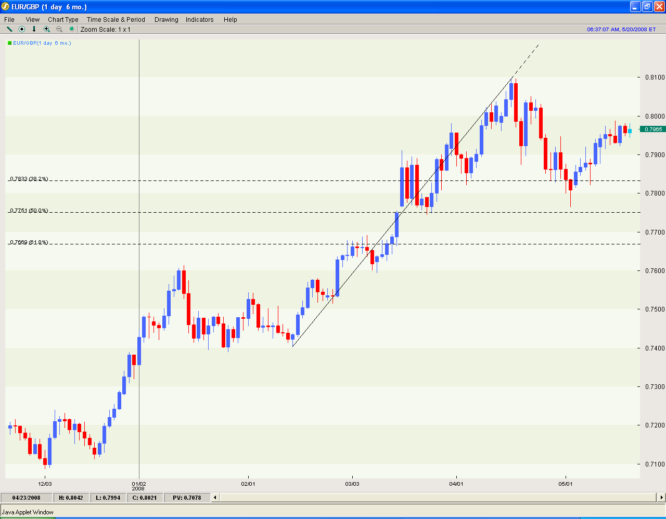Click the PV: 0.7078 status field
The width and height of the screenshot is (666, 519).
pos(187,498)
